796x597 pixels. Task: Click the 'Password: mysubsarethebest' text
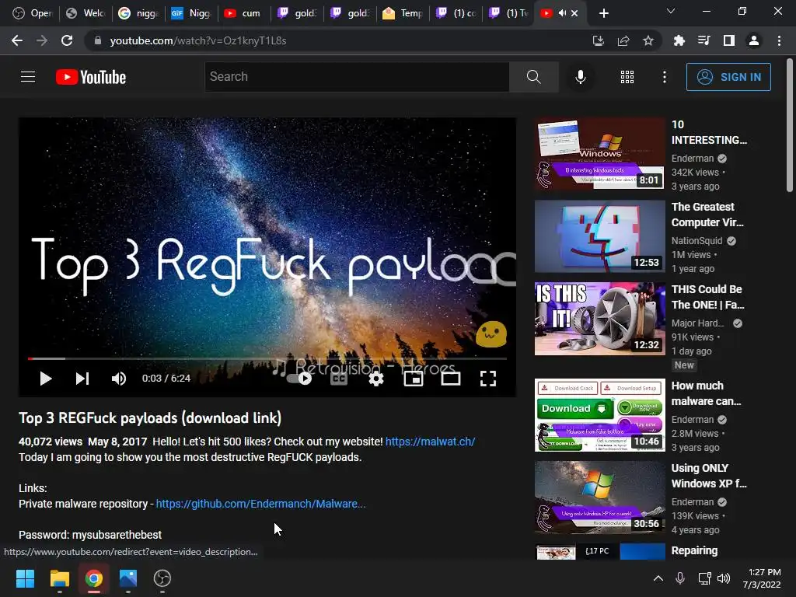(x=90, y=535)
